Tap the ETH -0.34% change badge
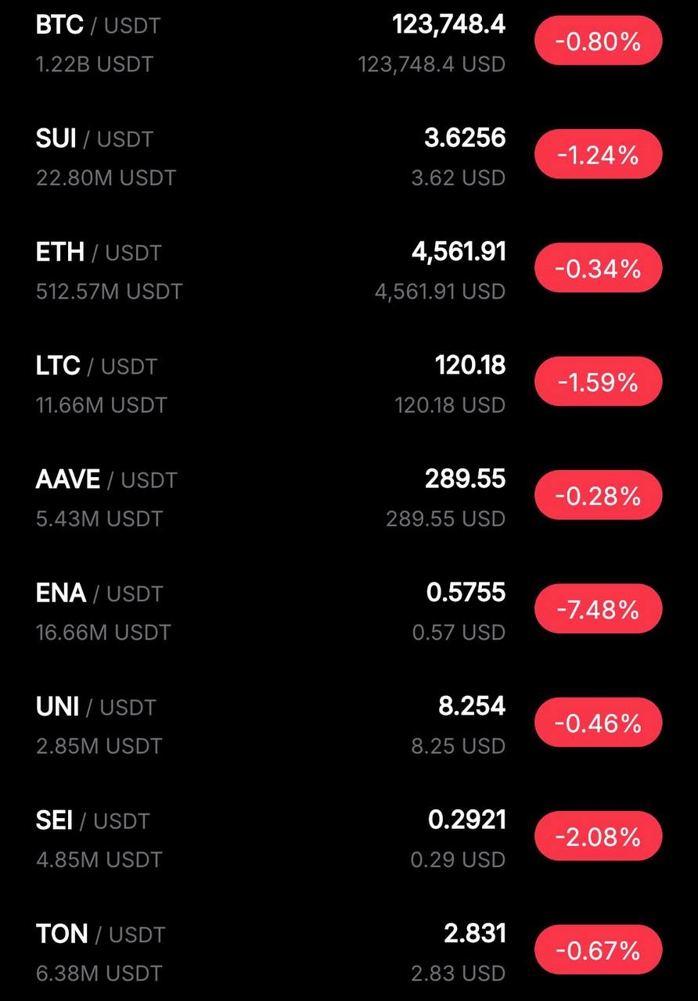The height and width of the screenshot is (1001, 698). point(598,269)
